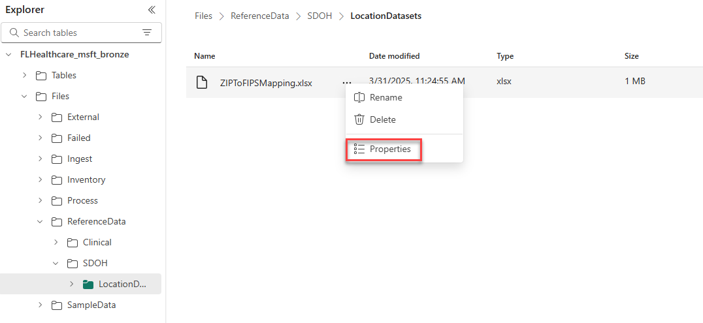
Task: Select FLHealthcare_msft_bronze in the tree
Action: point(75,55)
